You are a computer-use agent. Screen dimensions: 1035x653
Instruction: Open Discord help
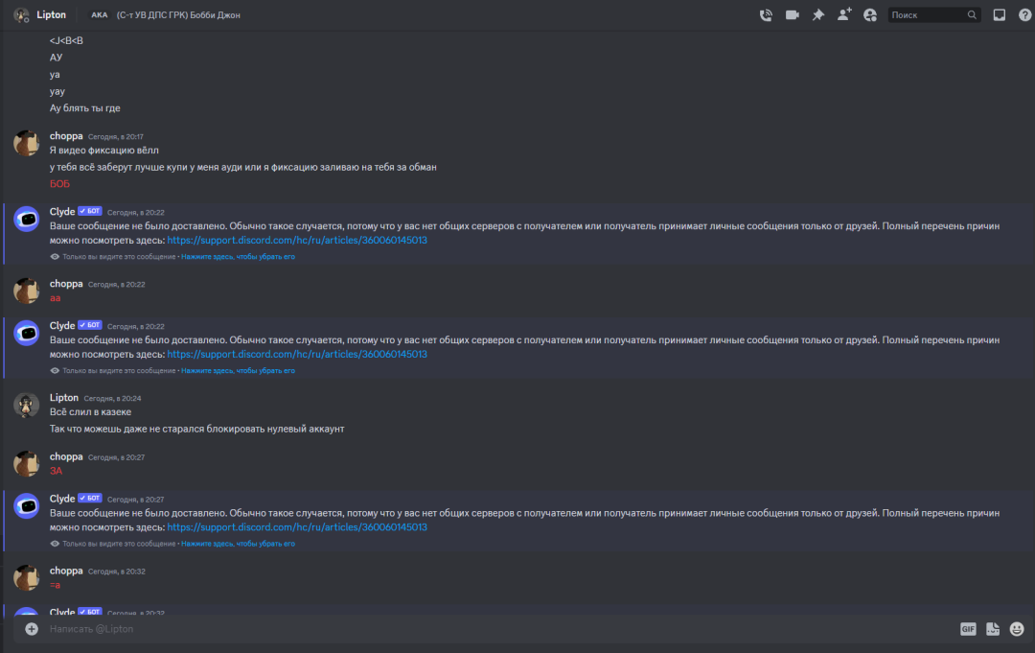[x=1024, y=15]
